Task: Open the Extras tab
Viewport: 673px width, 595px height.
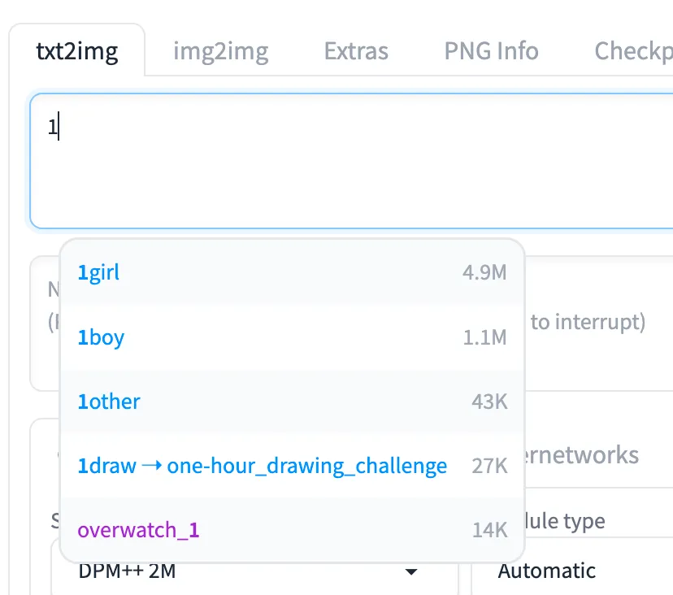Action: tap(356, 51)
